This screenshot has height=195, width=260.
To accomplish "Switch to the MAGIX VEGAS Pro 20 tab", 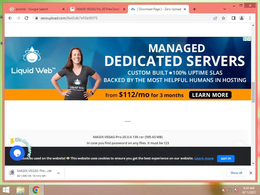I will [x=98, y=9].
